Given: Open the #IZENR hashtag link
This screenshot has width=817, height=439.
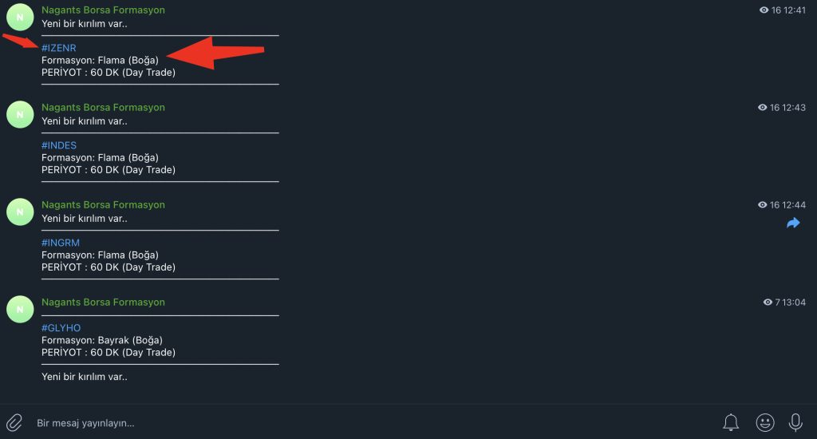Looking at the screenshot, I should [x=59, y=48].
